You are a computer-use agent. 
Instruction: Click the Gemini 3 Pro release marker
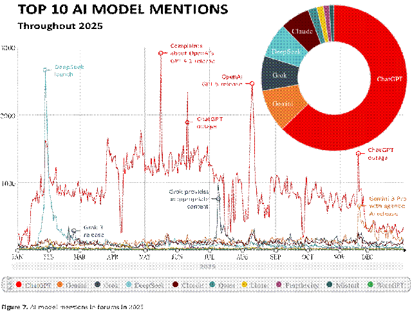[359, 206]
